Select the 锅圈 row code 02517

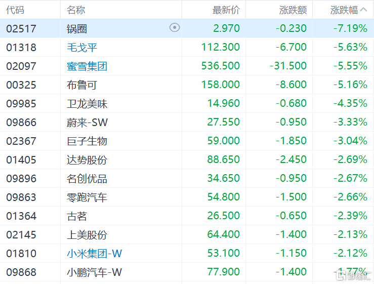click(x=21, y=29)
